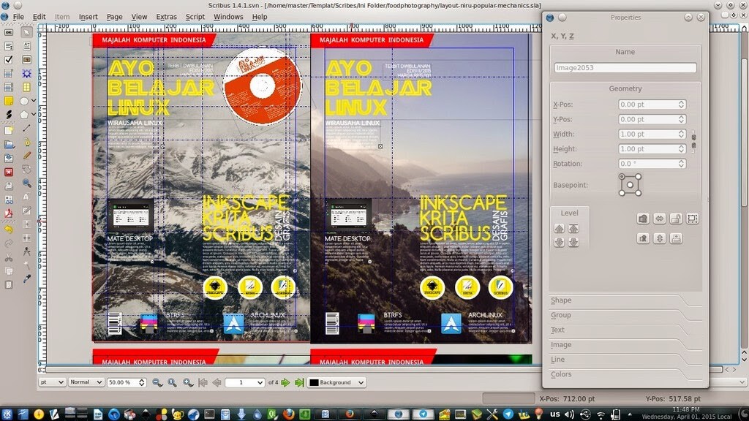
Task: Select the Zoom tool in the toolbar
Action: [26, 182]
